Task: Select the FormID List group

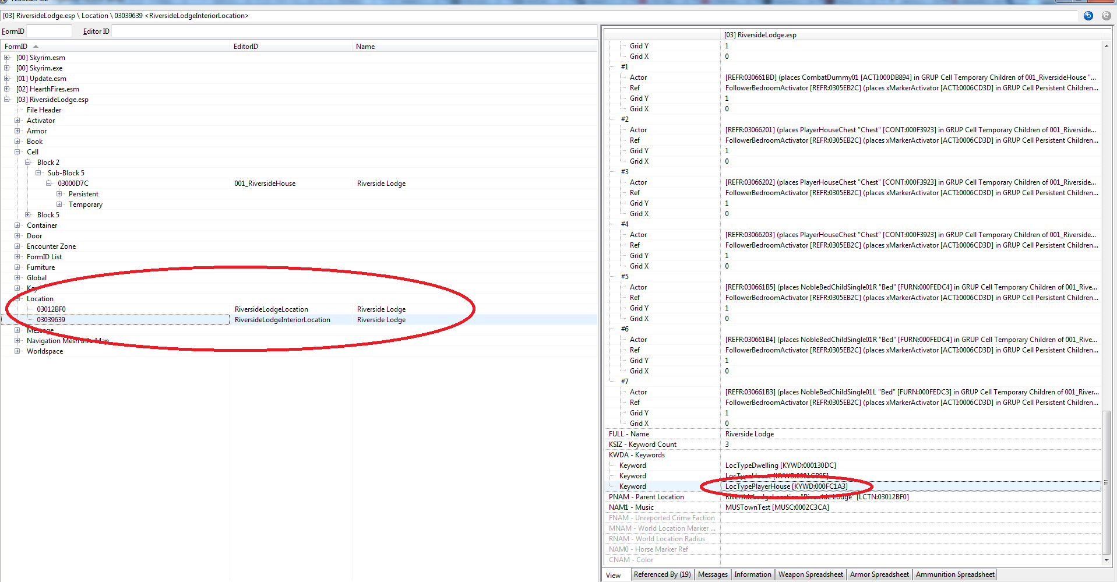Action: tap(44, 257)
